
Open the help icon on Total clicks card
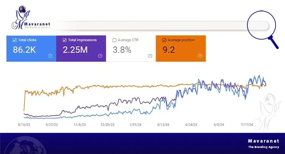point(50,56)
